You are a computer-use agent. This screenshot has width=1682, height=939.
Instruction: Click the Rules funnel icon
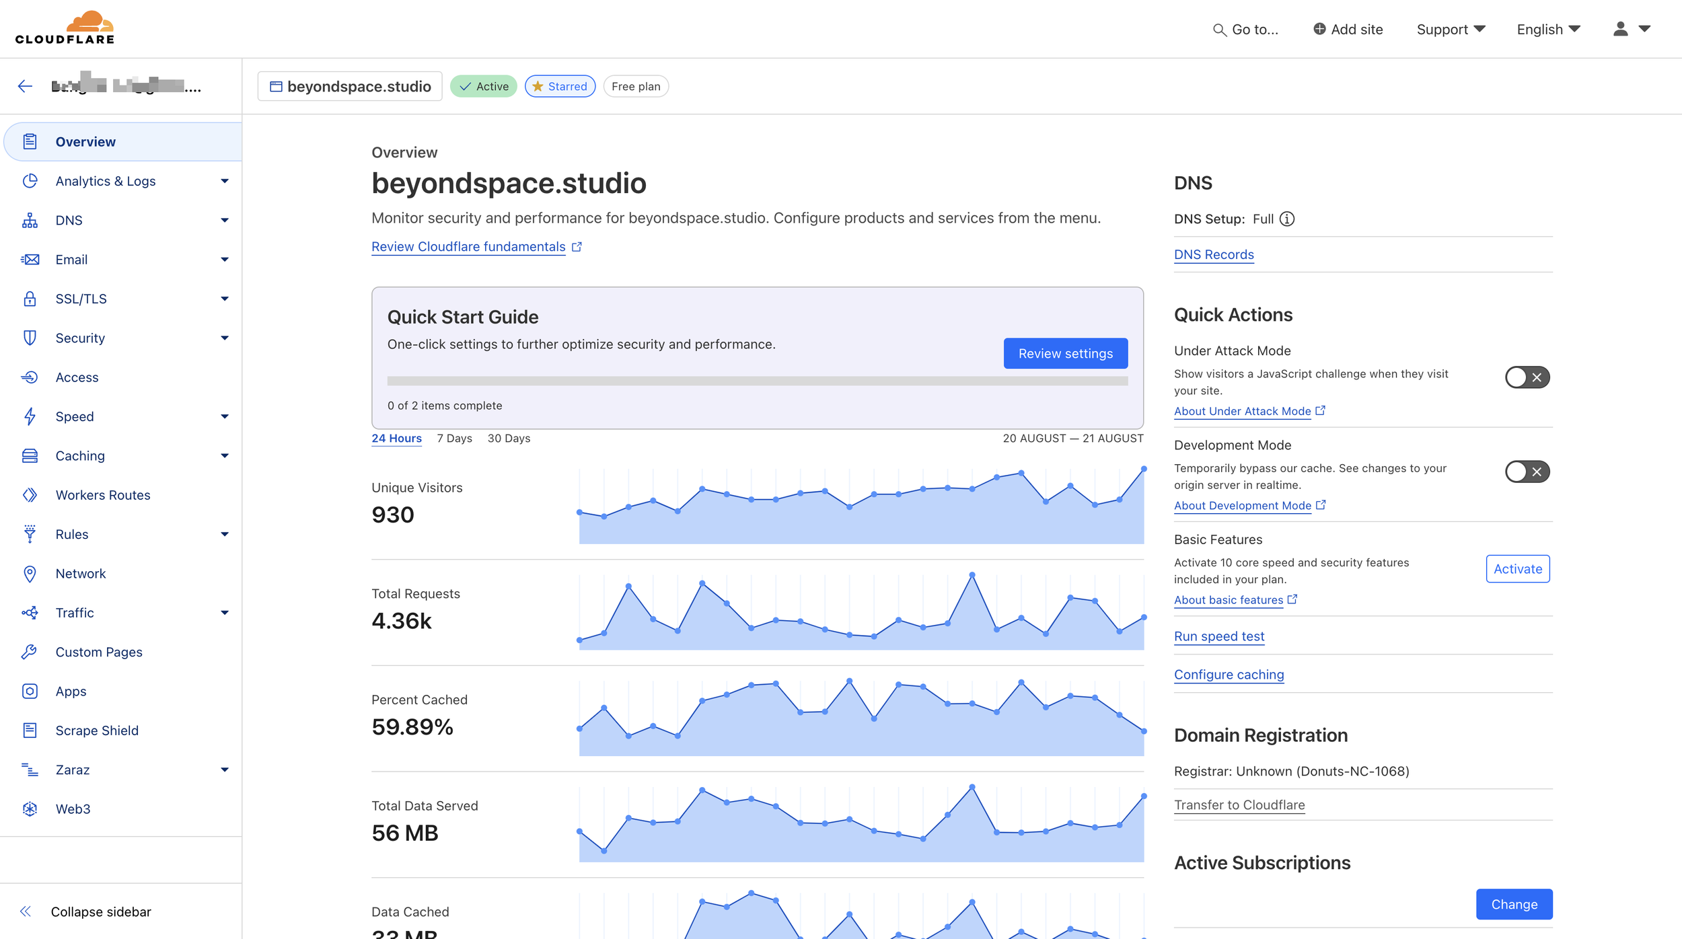[30, 534]
